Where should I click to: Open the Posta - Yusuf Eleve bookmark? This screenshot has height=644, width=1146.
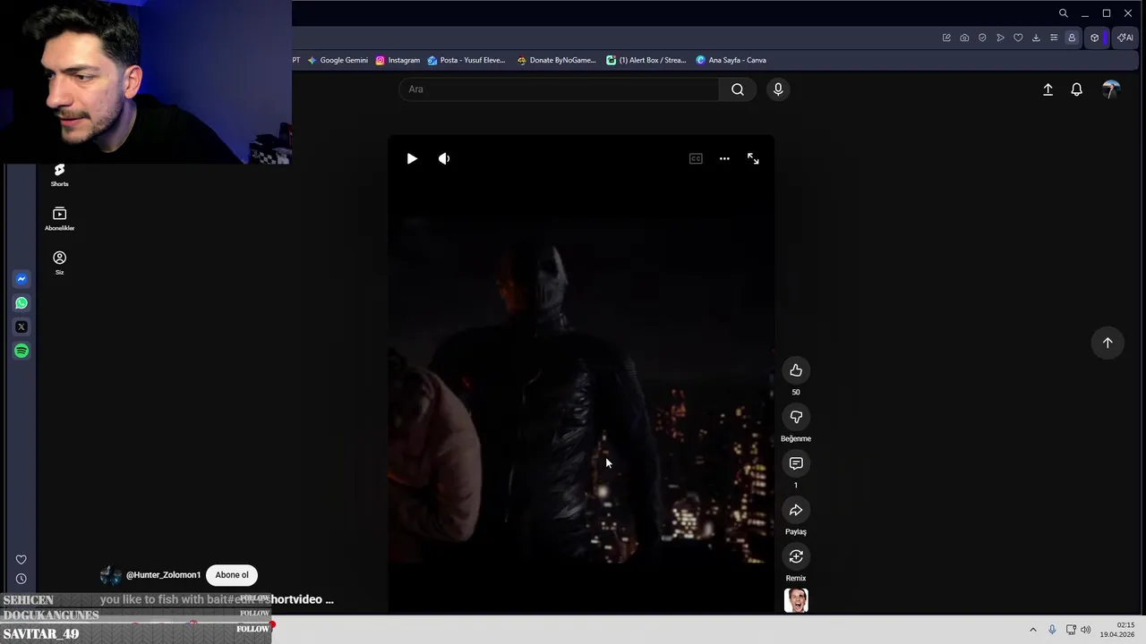pos(466,60)
